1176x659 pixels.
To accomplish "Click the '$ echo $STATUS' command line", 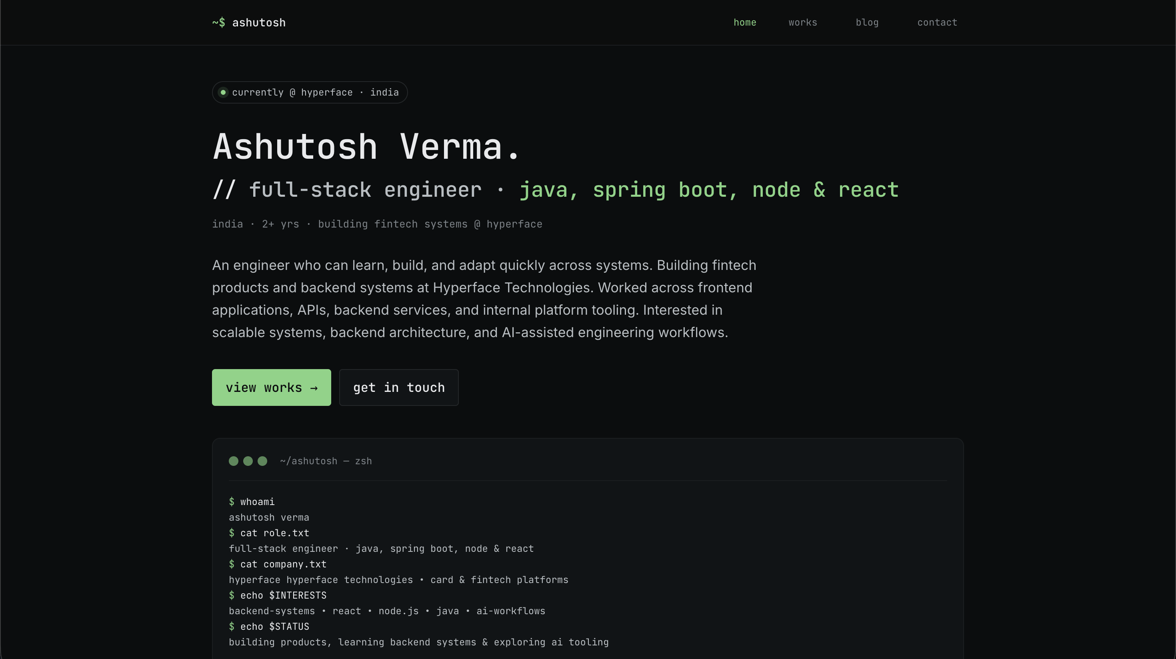I will 269,626.
